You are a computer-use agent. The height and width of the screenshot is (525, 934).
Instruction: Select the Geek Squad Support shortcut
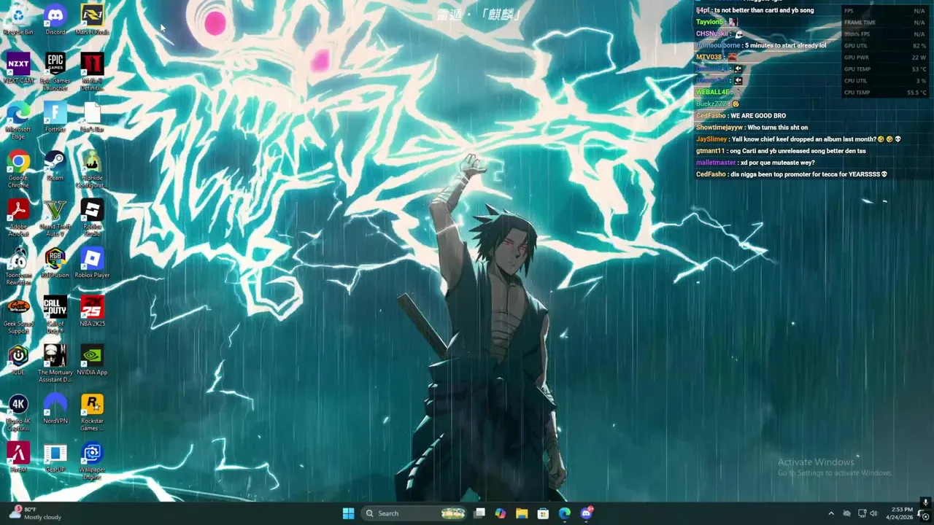(x=18, y=315)
